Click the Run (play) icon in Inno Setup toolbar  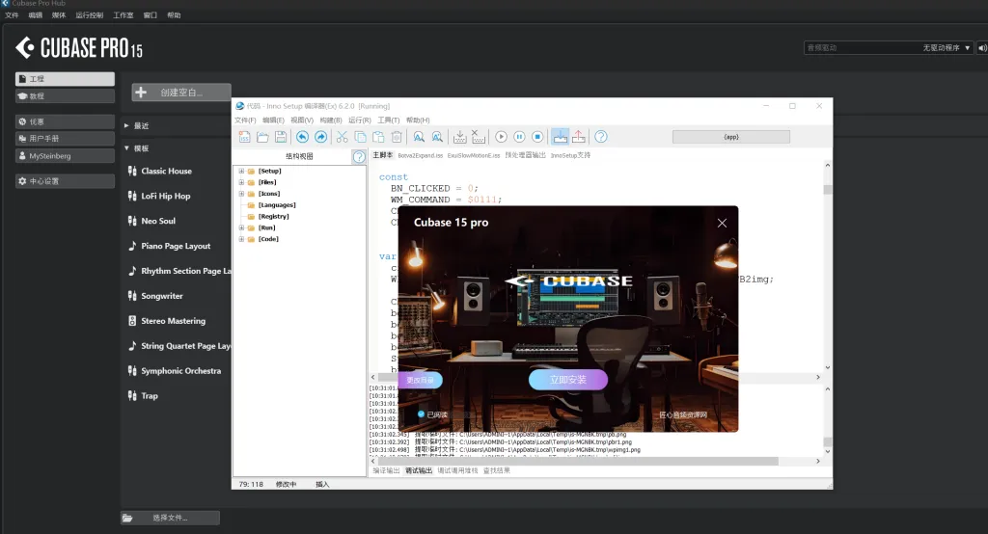pyautogui.click(x=501, y=137)
